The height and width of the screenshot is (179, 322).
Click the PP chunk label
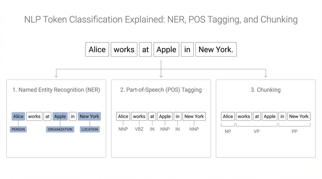click(294, 131)
